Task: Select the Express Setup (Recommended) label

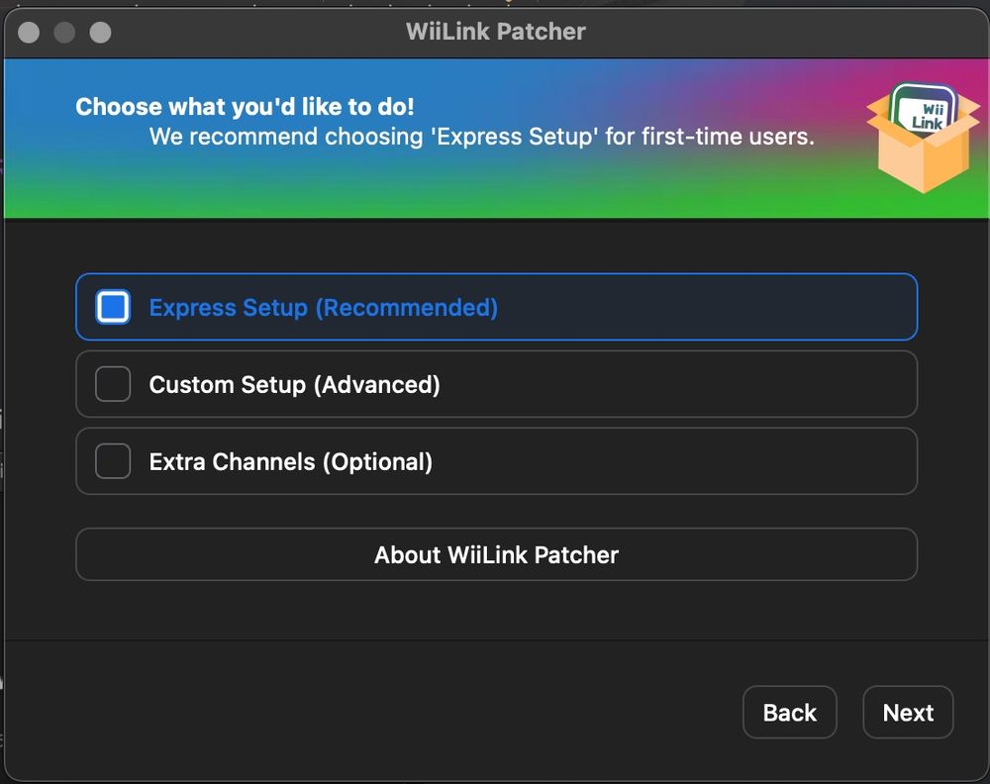Action: click(324, 308)
